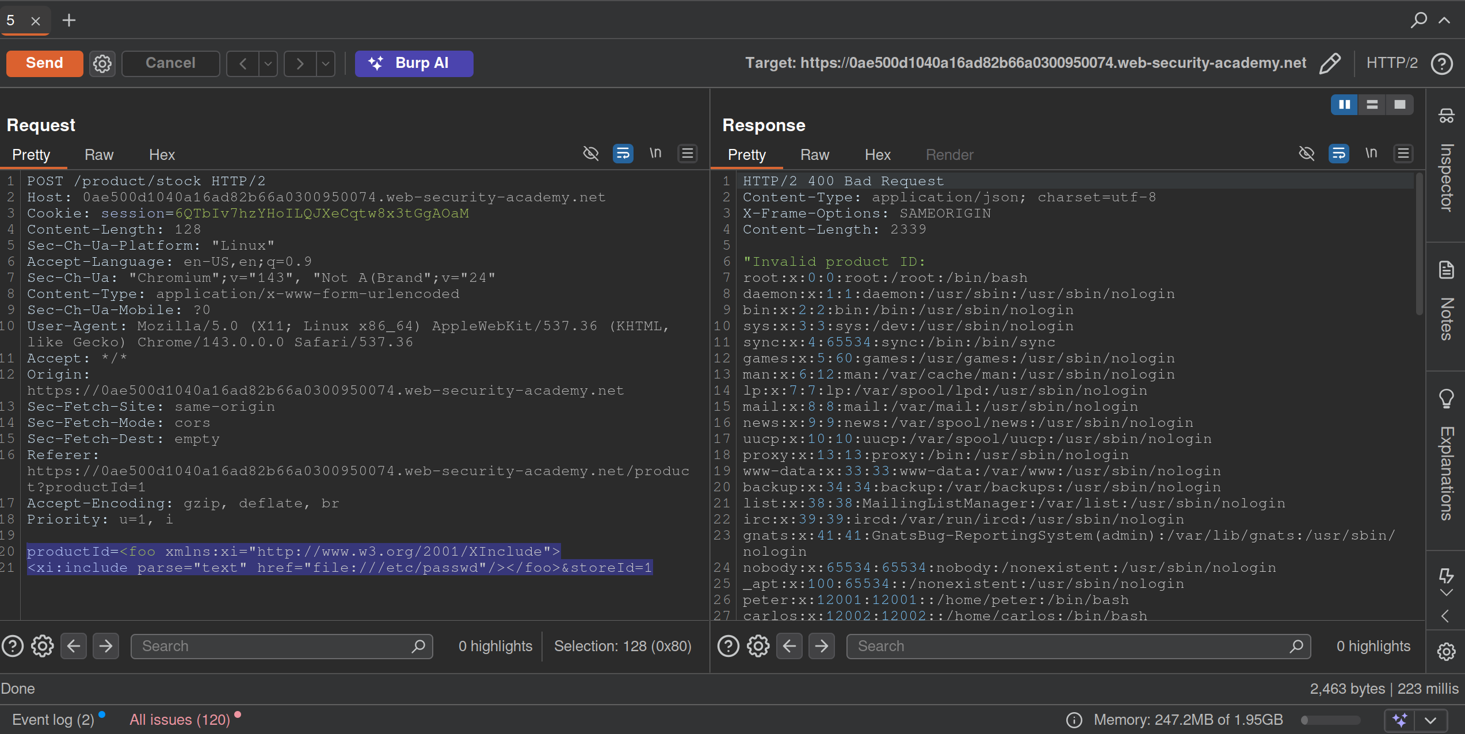The image size is (1465, 734).
Task: Click the Send button
Action: coord(44,63)
